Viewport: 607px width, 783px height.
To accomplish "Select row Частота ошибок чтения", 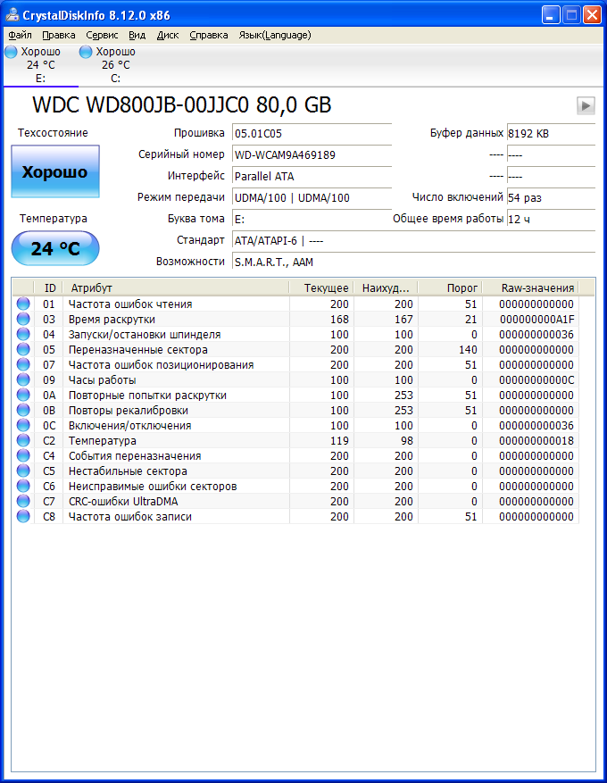I will coord(295,304).
